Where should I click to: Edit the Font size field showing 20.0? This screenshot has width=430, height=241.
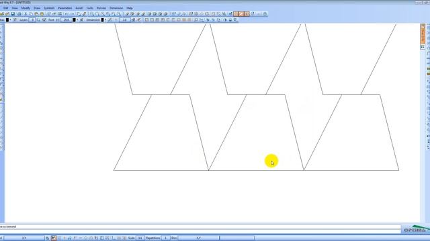pos(67,19)
